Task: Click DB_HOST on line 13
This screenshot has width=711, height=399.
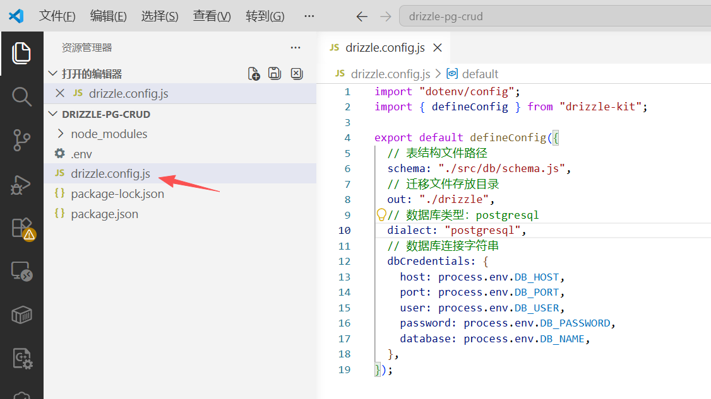Action: (537, 277)
